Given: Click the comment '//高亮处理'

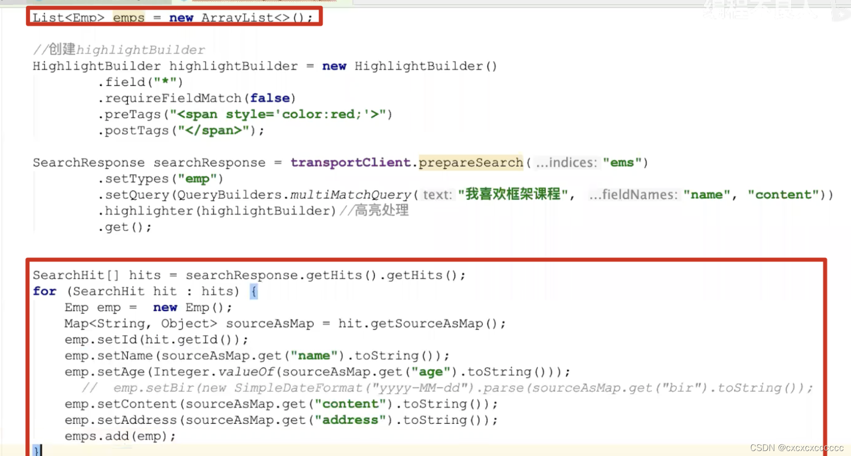Looking at the screenshot, I should (x=374, y=211).
